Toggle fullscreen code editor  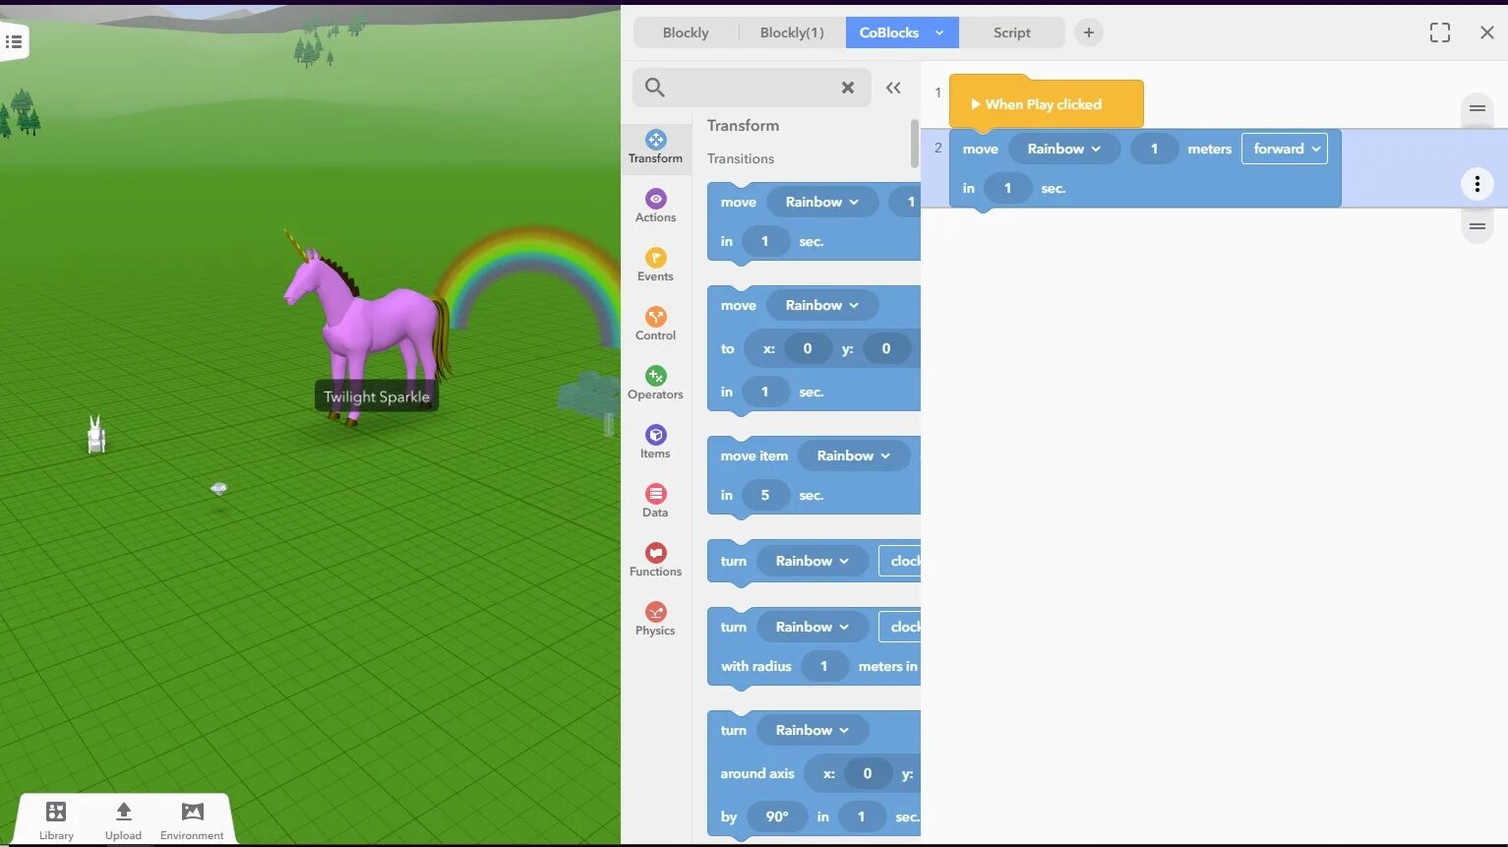click(1439, 32)
